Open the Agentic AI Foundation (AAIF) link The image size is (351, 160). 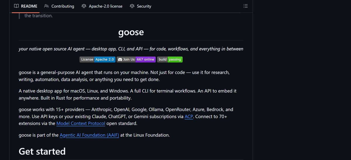click(x=89, y=135)
